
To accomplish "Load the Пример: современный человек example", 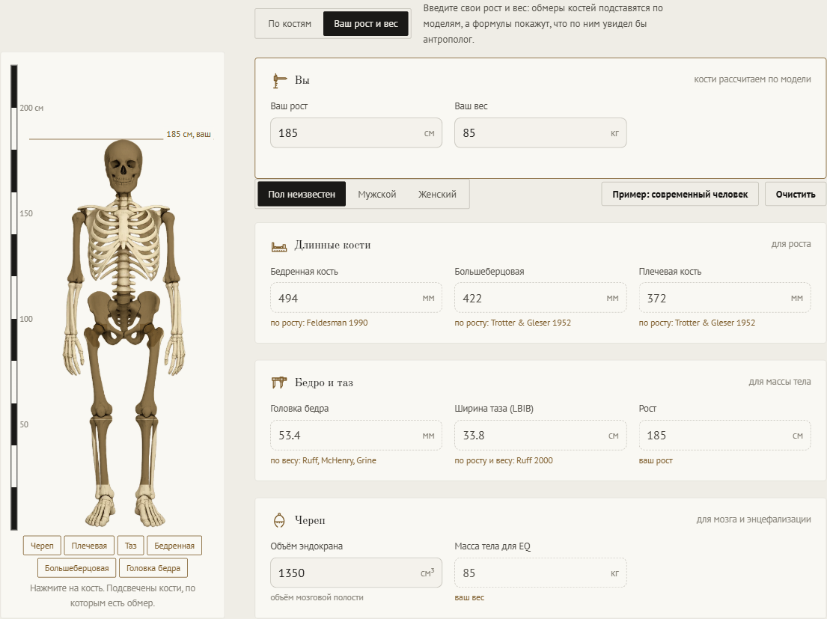I will [x=680, y=194].
